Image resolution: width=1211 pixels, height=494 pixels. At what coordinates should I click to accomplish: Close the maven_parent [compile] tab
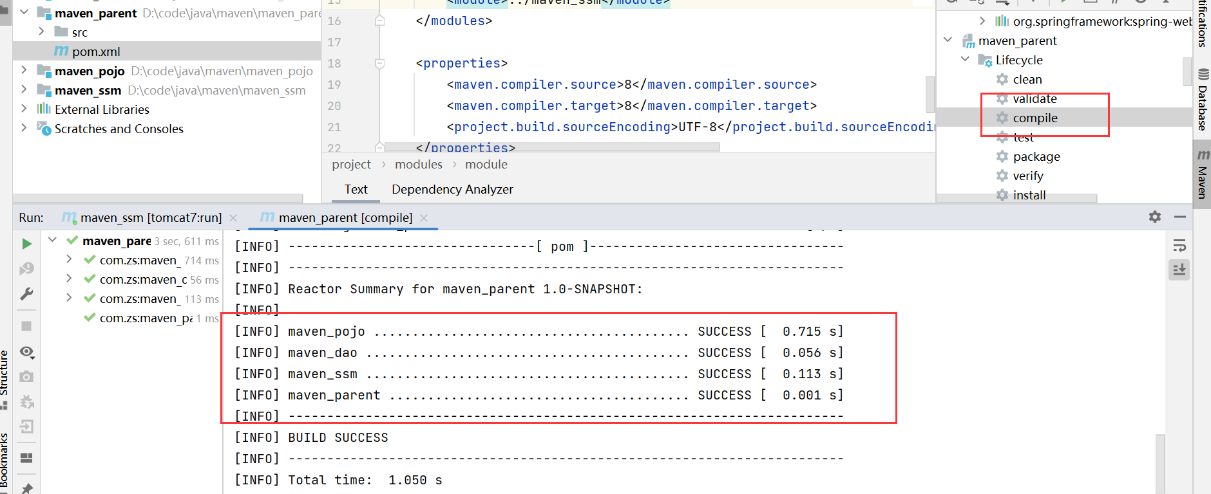[x=424, y=218]
